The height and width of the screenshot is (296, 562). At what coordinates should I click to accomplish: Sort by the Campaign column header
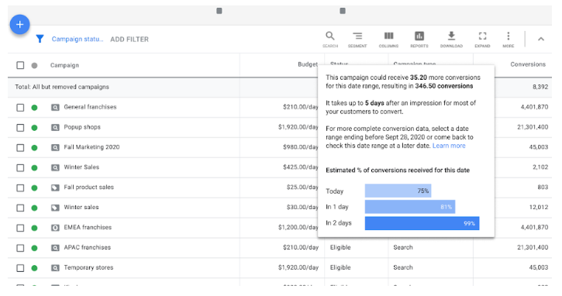(x=64, y=65)
